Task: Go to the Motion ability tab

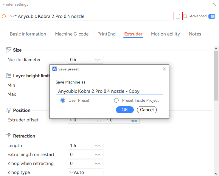Action: pyautogui.click(x=165, y=34)
